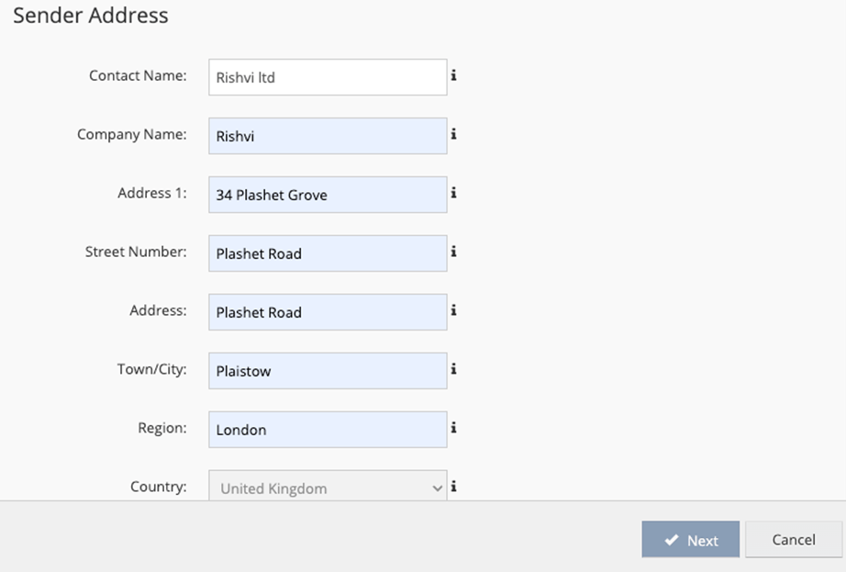846x572 pixels.
Task: Click into the Company Name input field
Action: (328, 136)
